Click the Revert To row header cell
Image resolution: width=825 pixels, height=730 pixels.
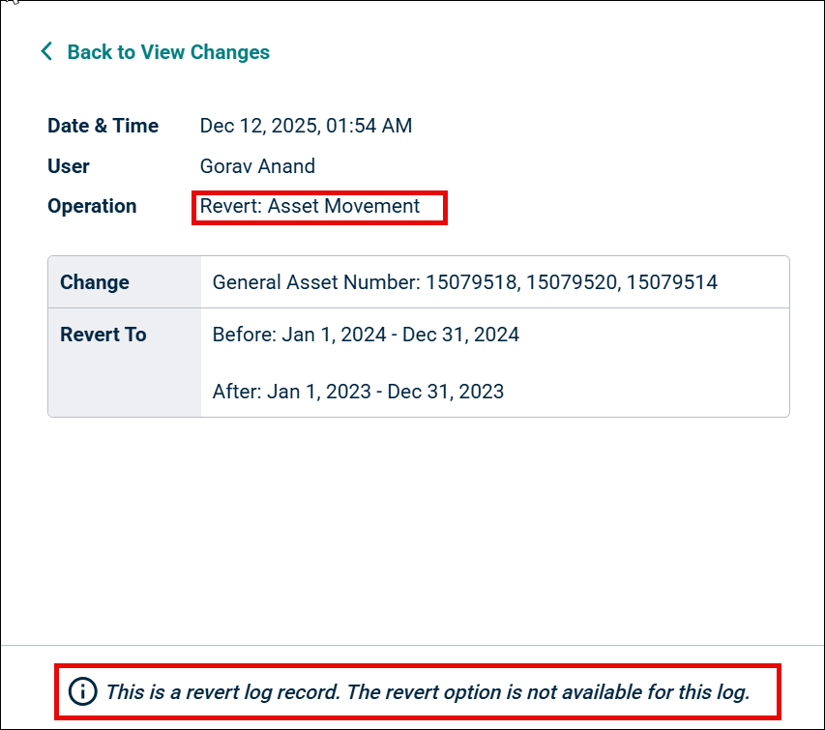124,335
